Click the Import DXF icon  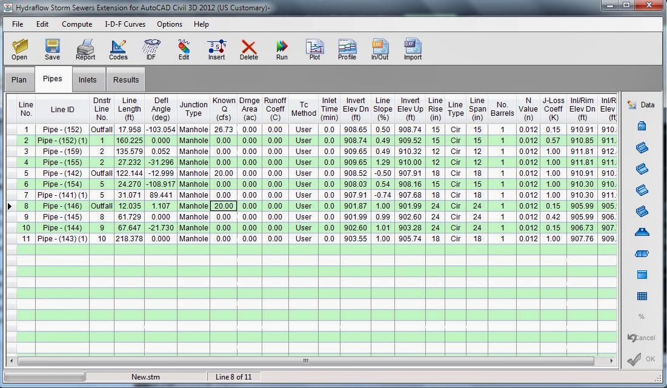(413, 48)
